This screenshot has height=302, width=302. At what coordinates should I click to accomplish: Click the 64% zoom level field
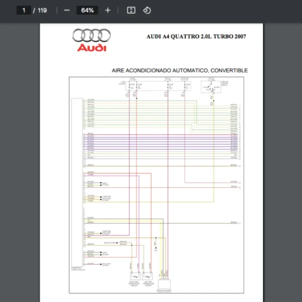point(87,10)
